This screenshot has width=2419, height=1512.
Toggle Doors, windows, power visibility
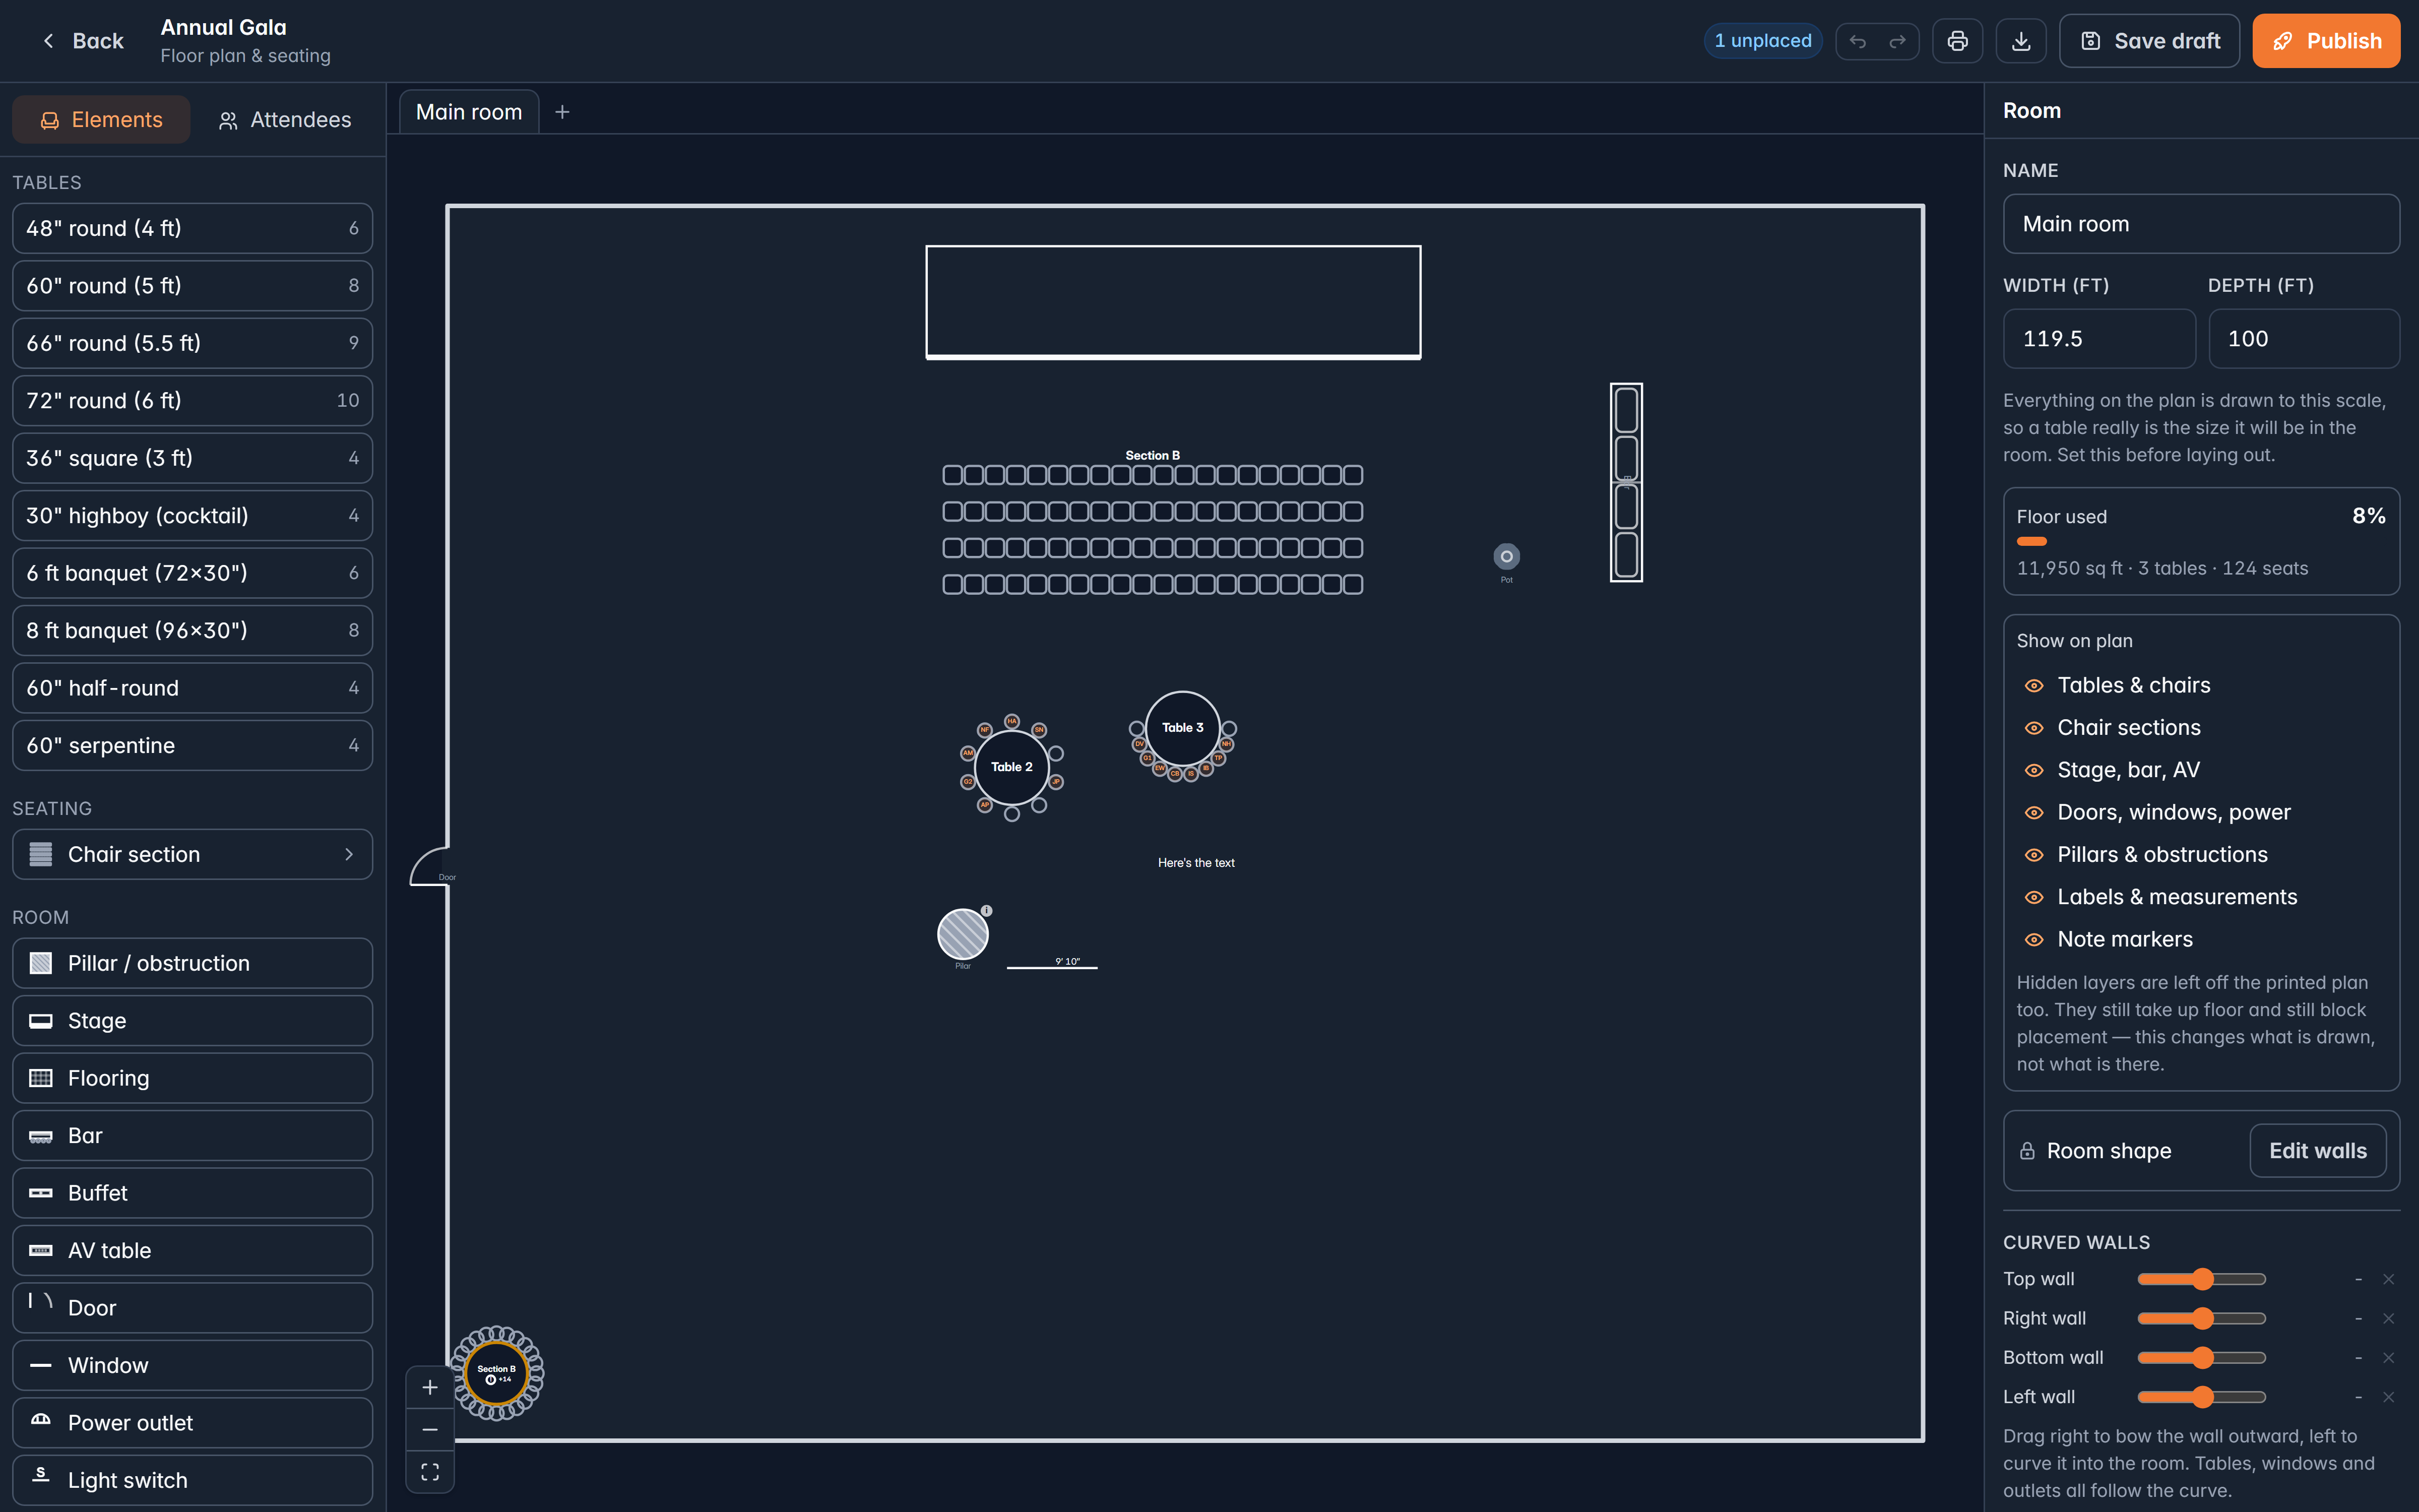tap(2033, 812)
